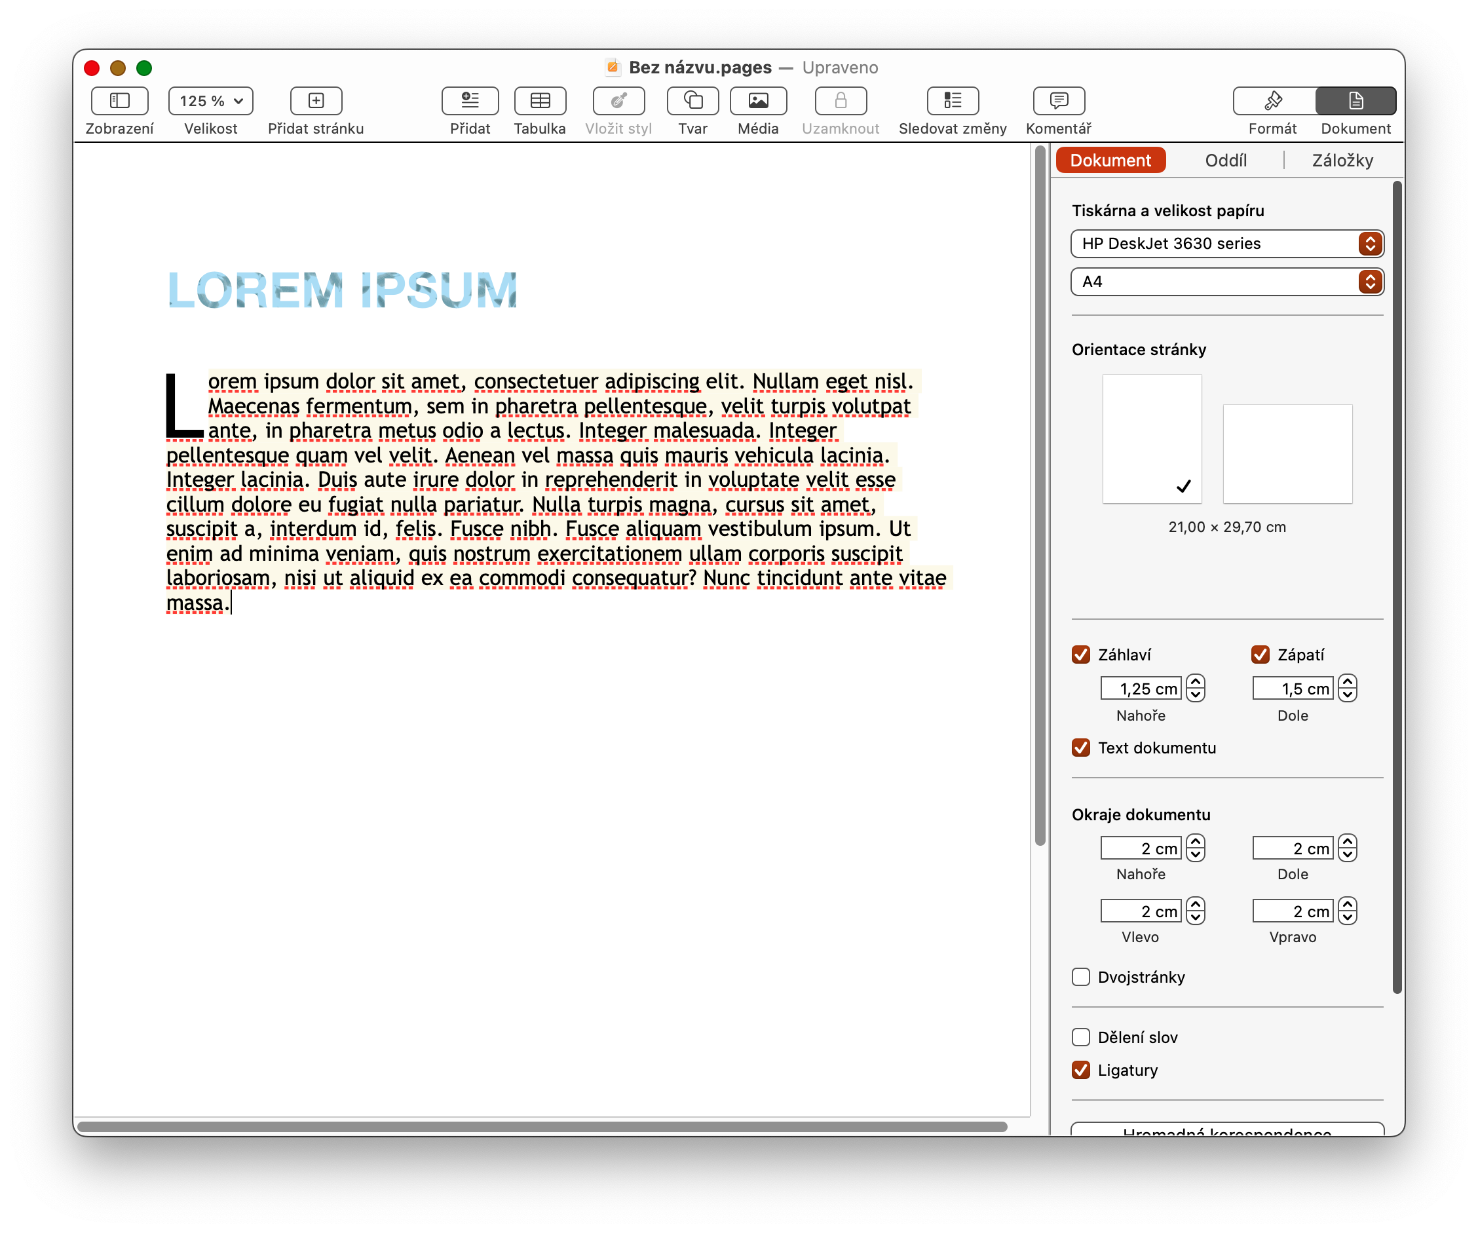Open the Zobrazení view options icon

click(120, 101)
